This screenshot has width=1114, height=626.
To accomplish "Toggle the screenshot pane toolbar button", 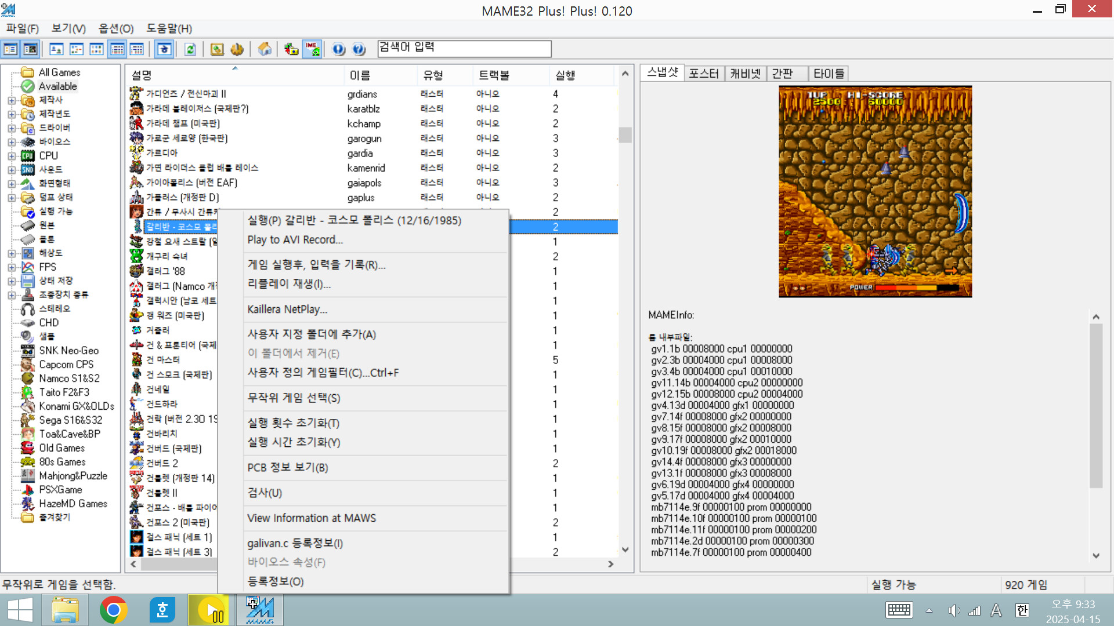I will tap(30, 49).
